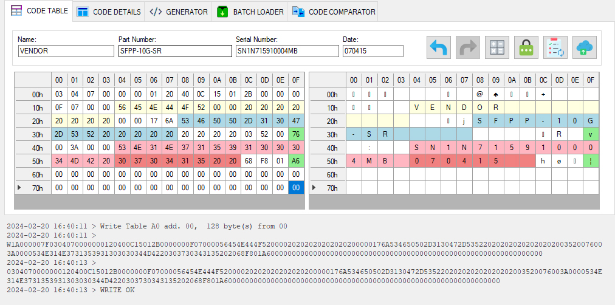Select hex cell 6A in row 20h
Image resolution: width=615 pixels, height=305 pixels.
[170, 121]
